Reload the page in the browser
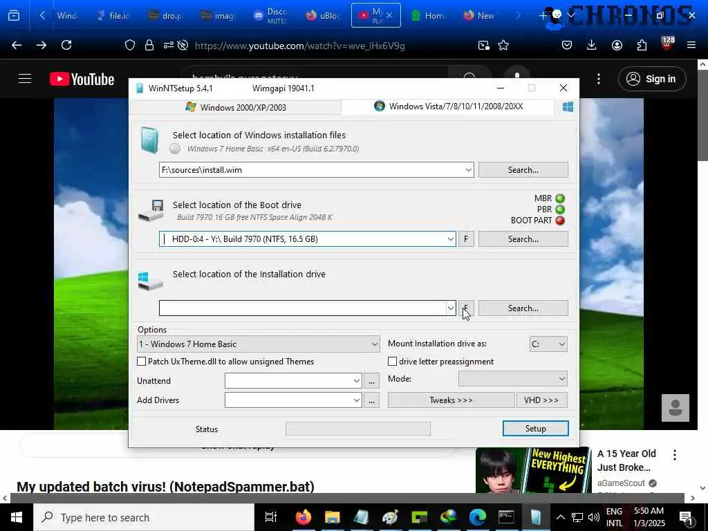This screenshot has width=708, height=531. [66, 45]
